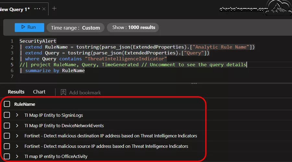Viewport: 292px width, 162px height.
Task: Click empty editor line number 7
Action: pyautogui.click(x=12, y=76)
